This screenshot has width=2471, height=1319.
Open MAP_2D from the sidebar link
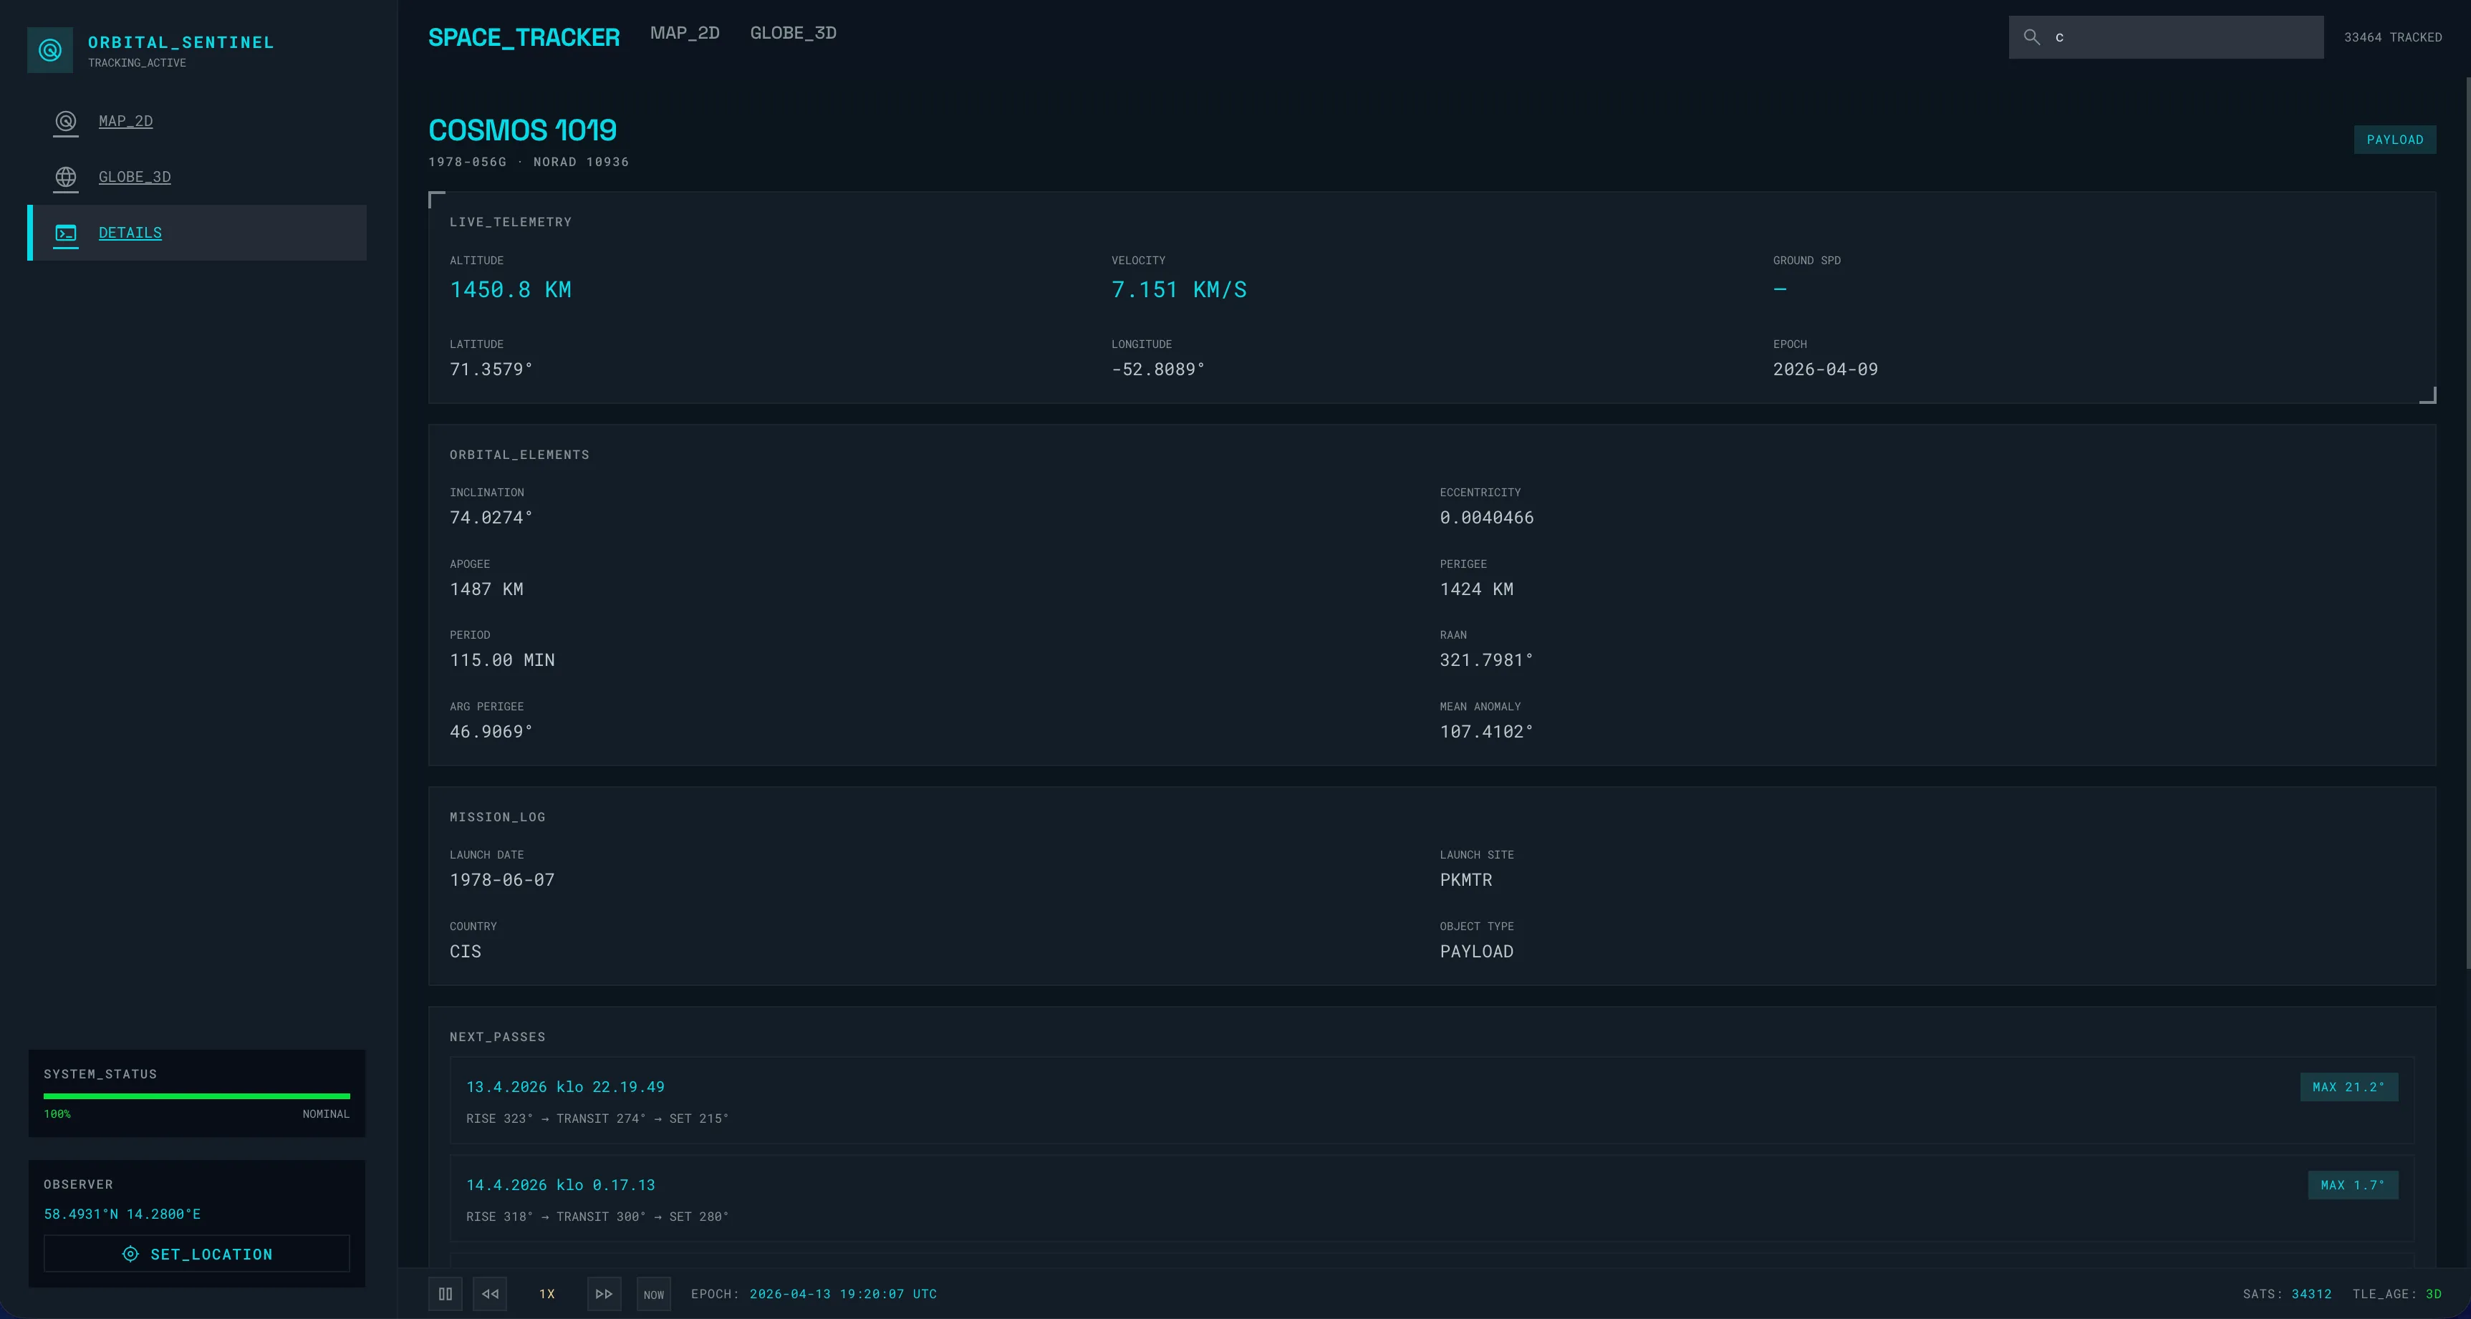click(125, 121)
